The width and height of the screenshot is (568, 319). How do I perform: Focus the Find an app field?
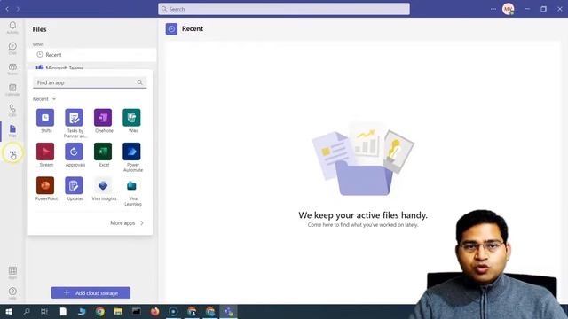(x=90, y=82)
